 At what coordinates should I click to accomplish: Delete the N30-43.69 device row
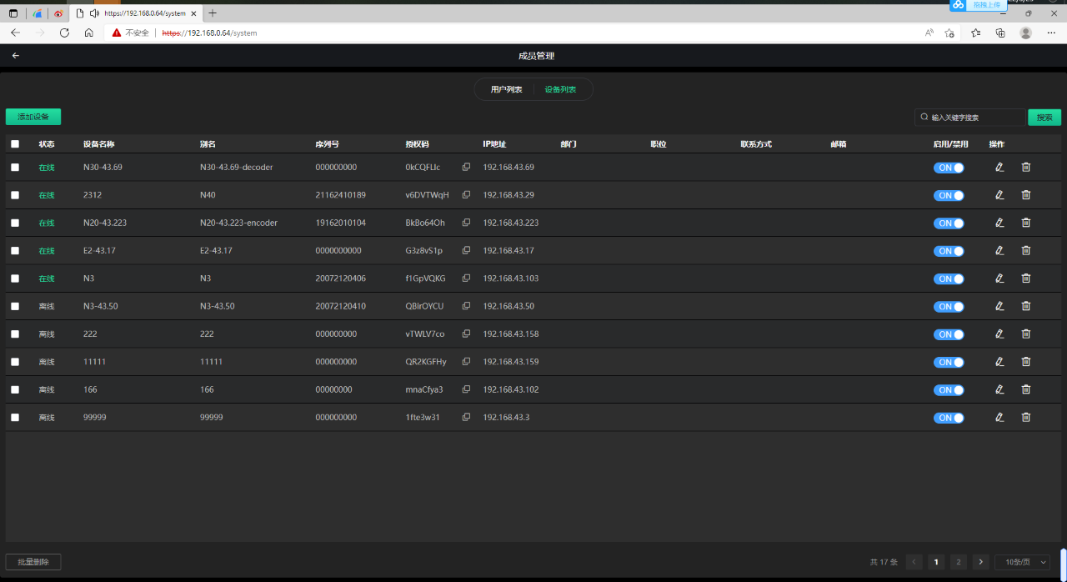click(x=1026, y=167)
